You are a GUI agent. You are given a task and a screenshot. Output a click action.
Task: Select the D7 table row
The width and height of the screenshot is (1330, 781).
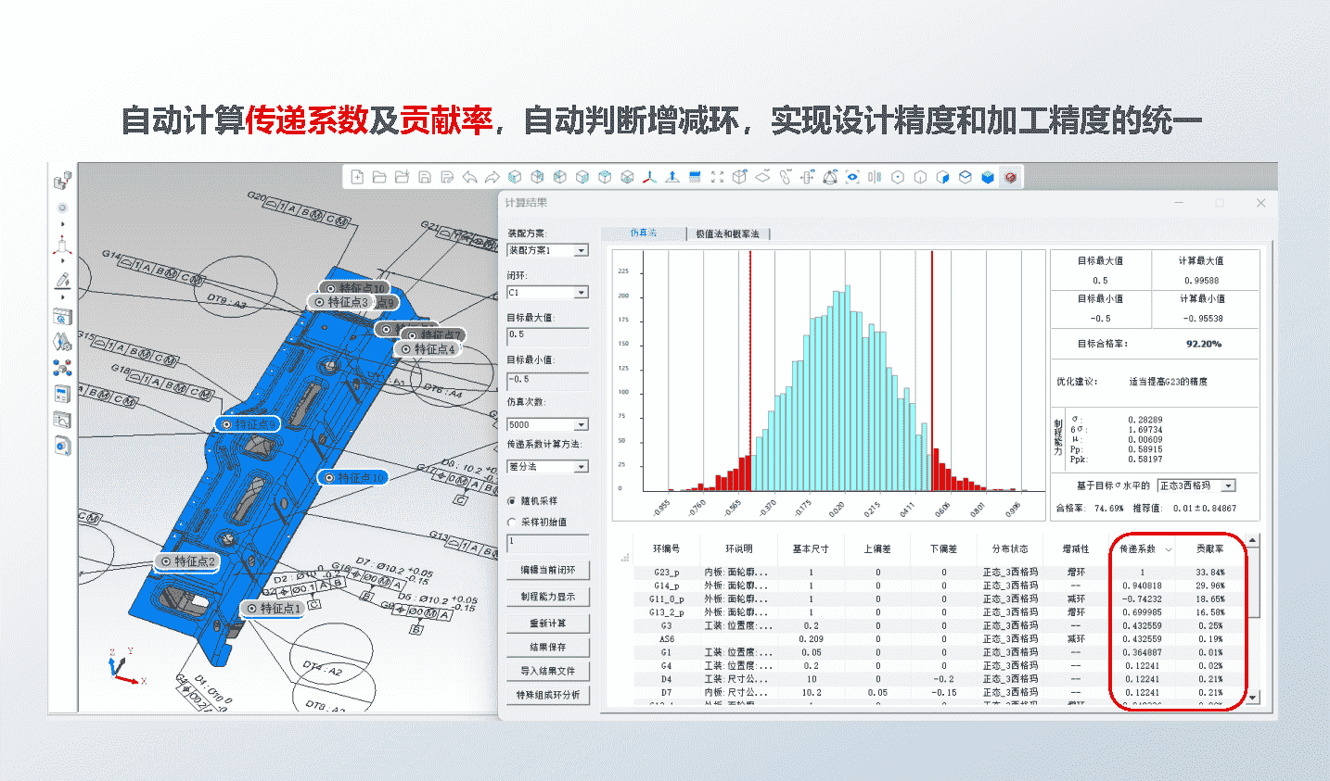tap(939, 692)
